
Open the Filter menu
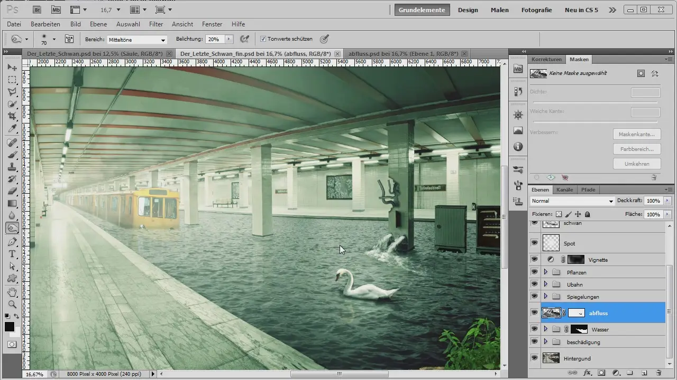click(x=155, y=24)
